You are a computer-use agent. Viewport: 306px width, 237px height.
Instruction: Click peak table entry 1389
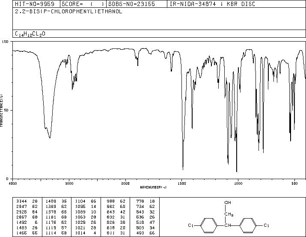click(x=51, y=207)
